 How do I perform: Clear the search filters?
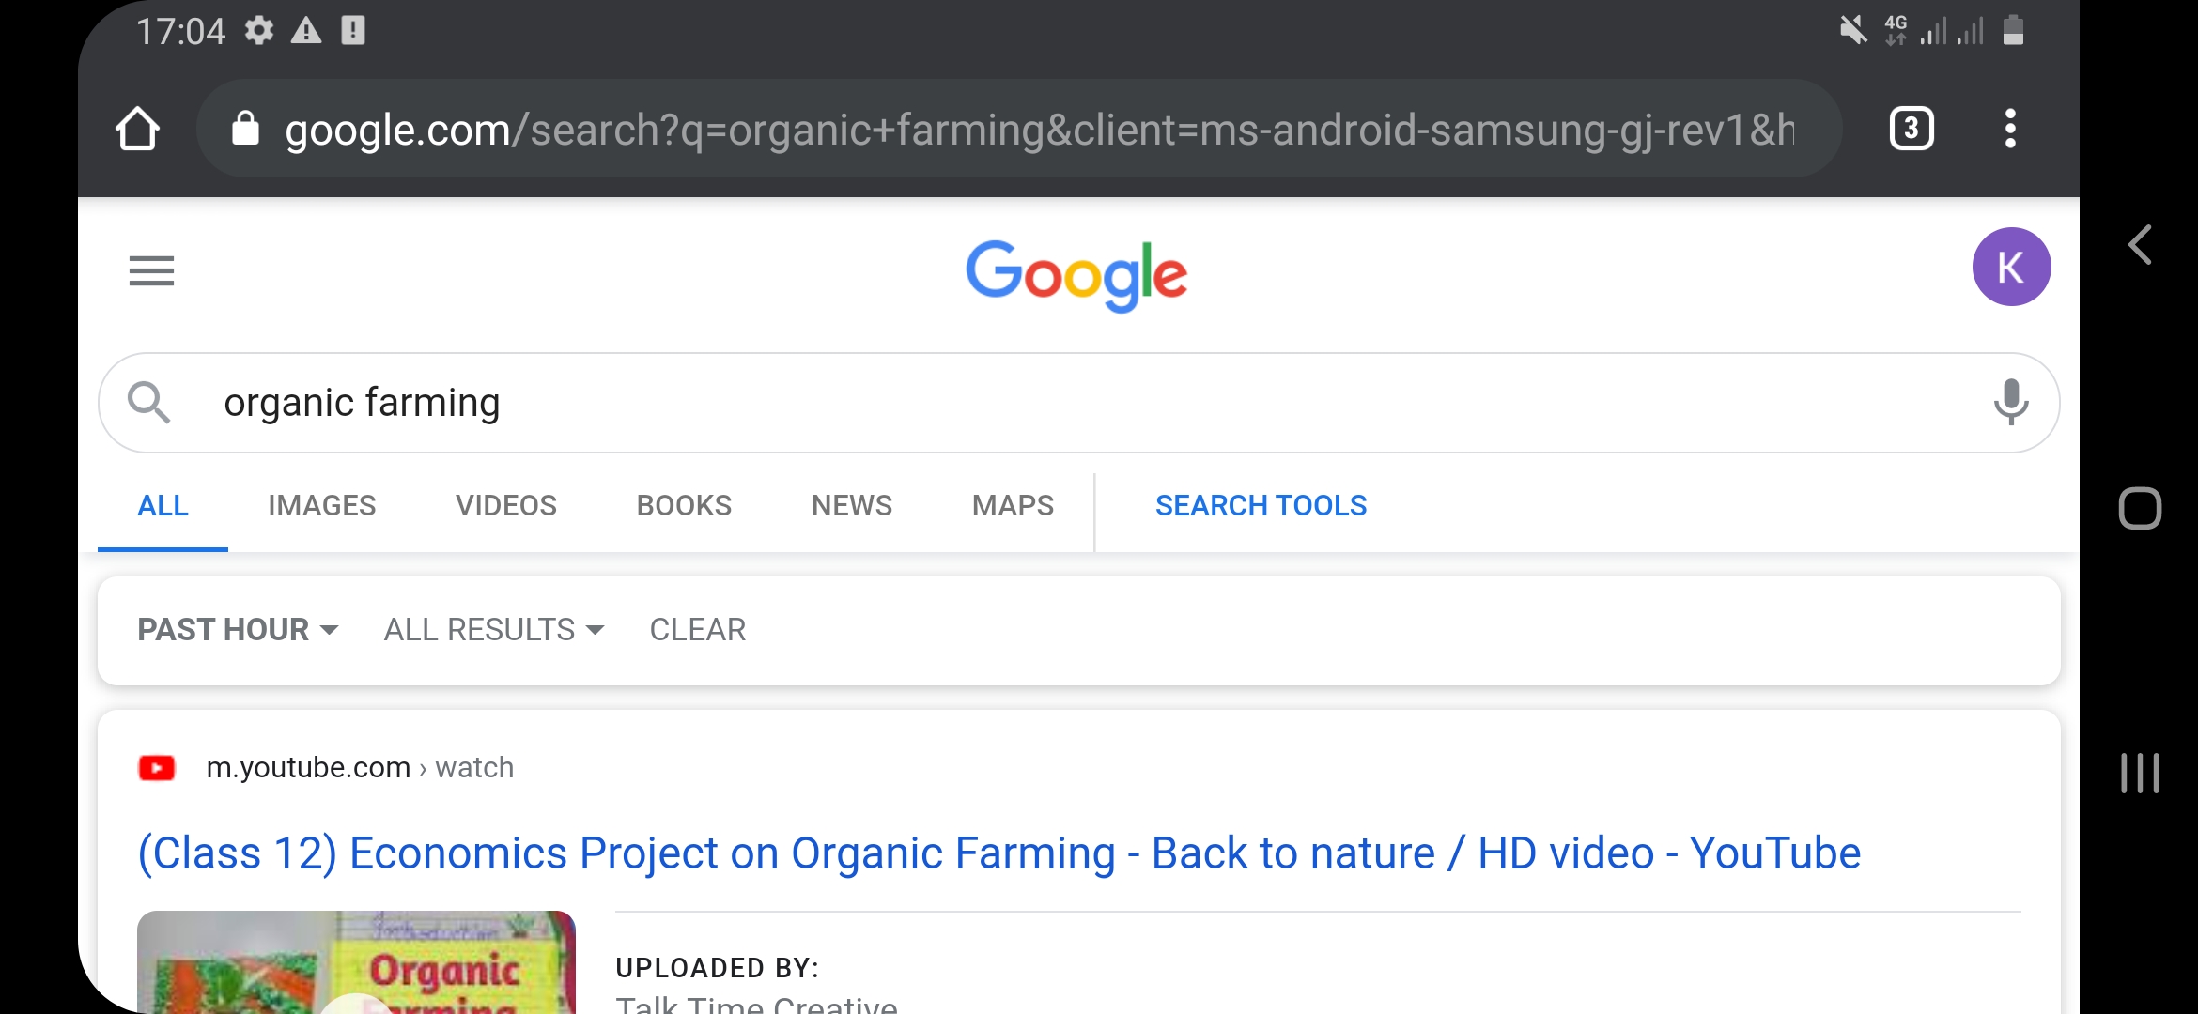(x=698, y=630)
